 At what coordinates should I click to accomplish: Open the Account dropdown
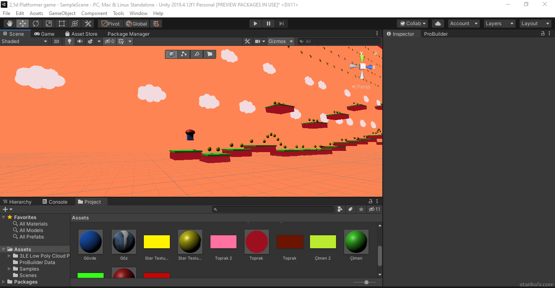[464, 24]
